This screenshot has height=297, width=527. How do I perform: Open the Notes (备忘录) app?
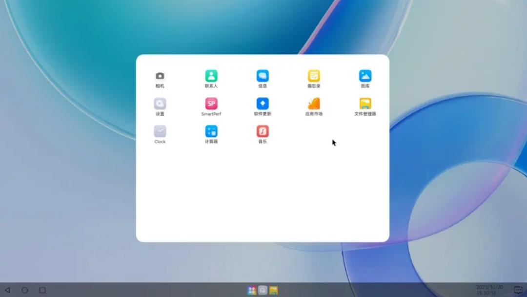pyautogui.click(x=314, y=76)
